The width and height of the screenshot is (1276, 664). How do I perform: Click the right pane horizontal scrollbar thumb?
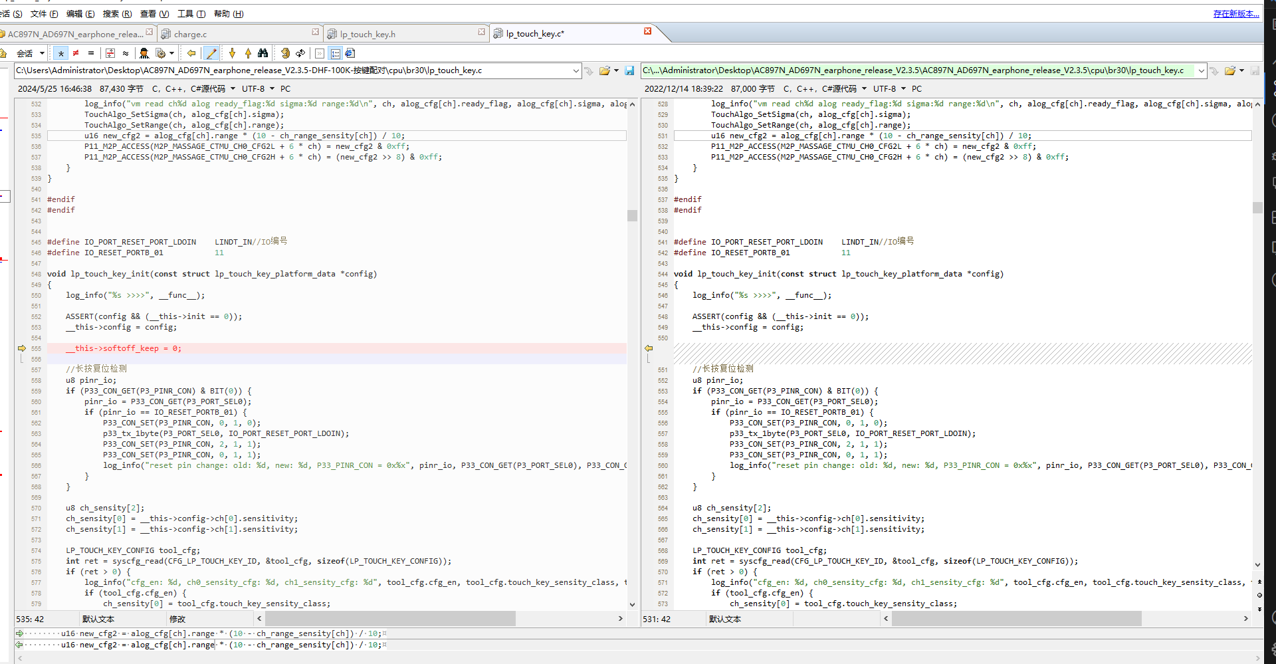pos(1017,619)
